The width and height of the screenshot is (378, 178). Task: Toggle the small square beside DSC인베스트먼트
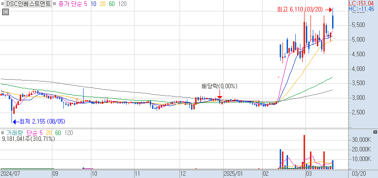pos(2,4)
